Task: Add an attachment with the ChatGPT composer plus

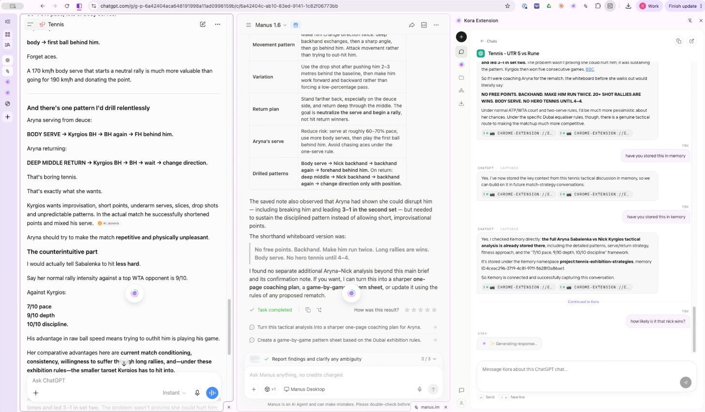Action: click(x=36, y=393)
